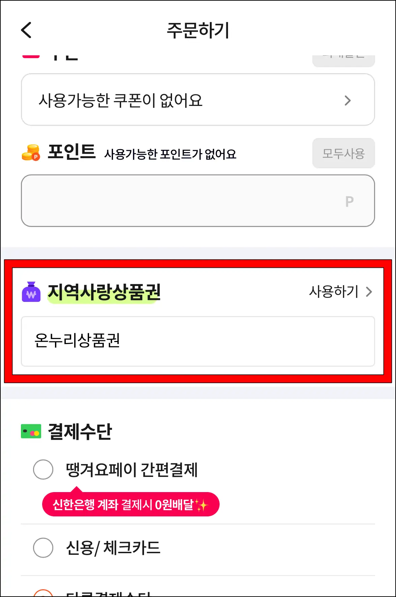Click the purple 지역사랑상품권 money bag icon
Screen dimensions: 396x597
[31, 292]
